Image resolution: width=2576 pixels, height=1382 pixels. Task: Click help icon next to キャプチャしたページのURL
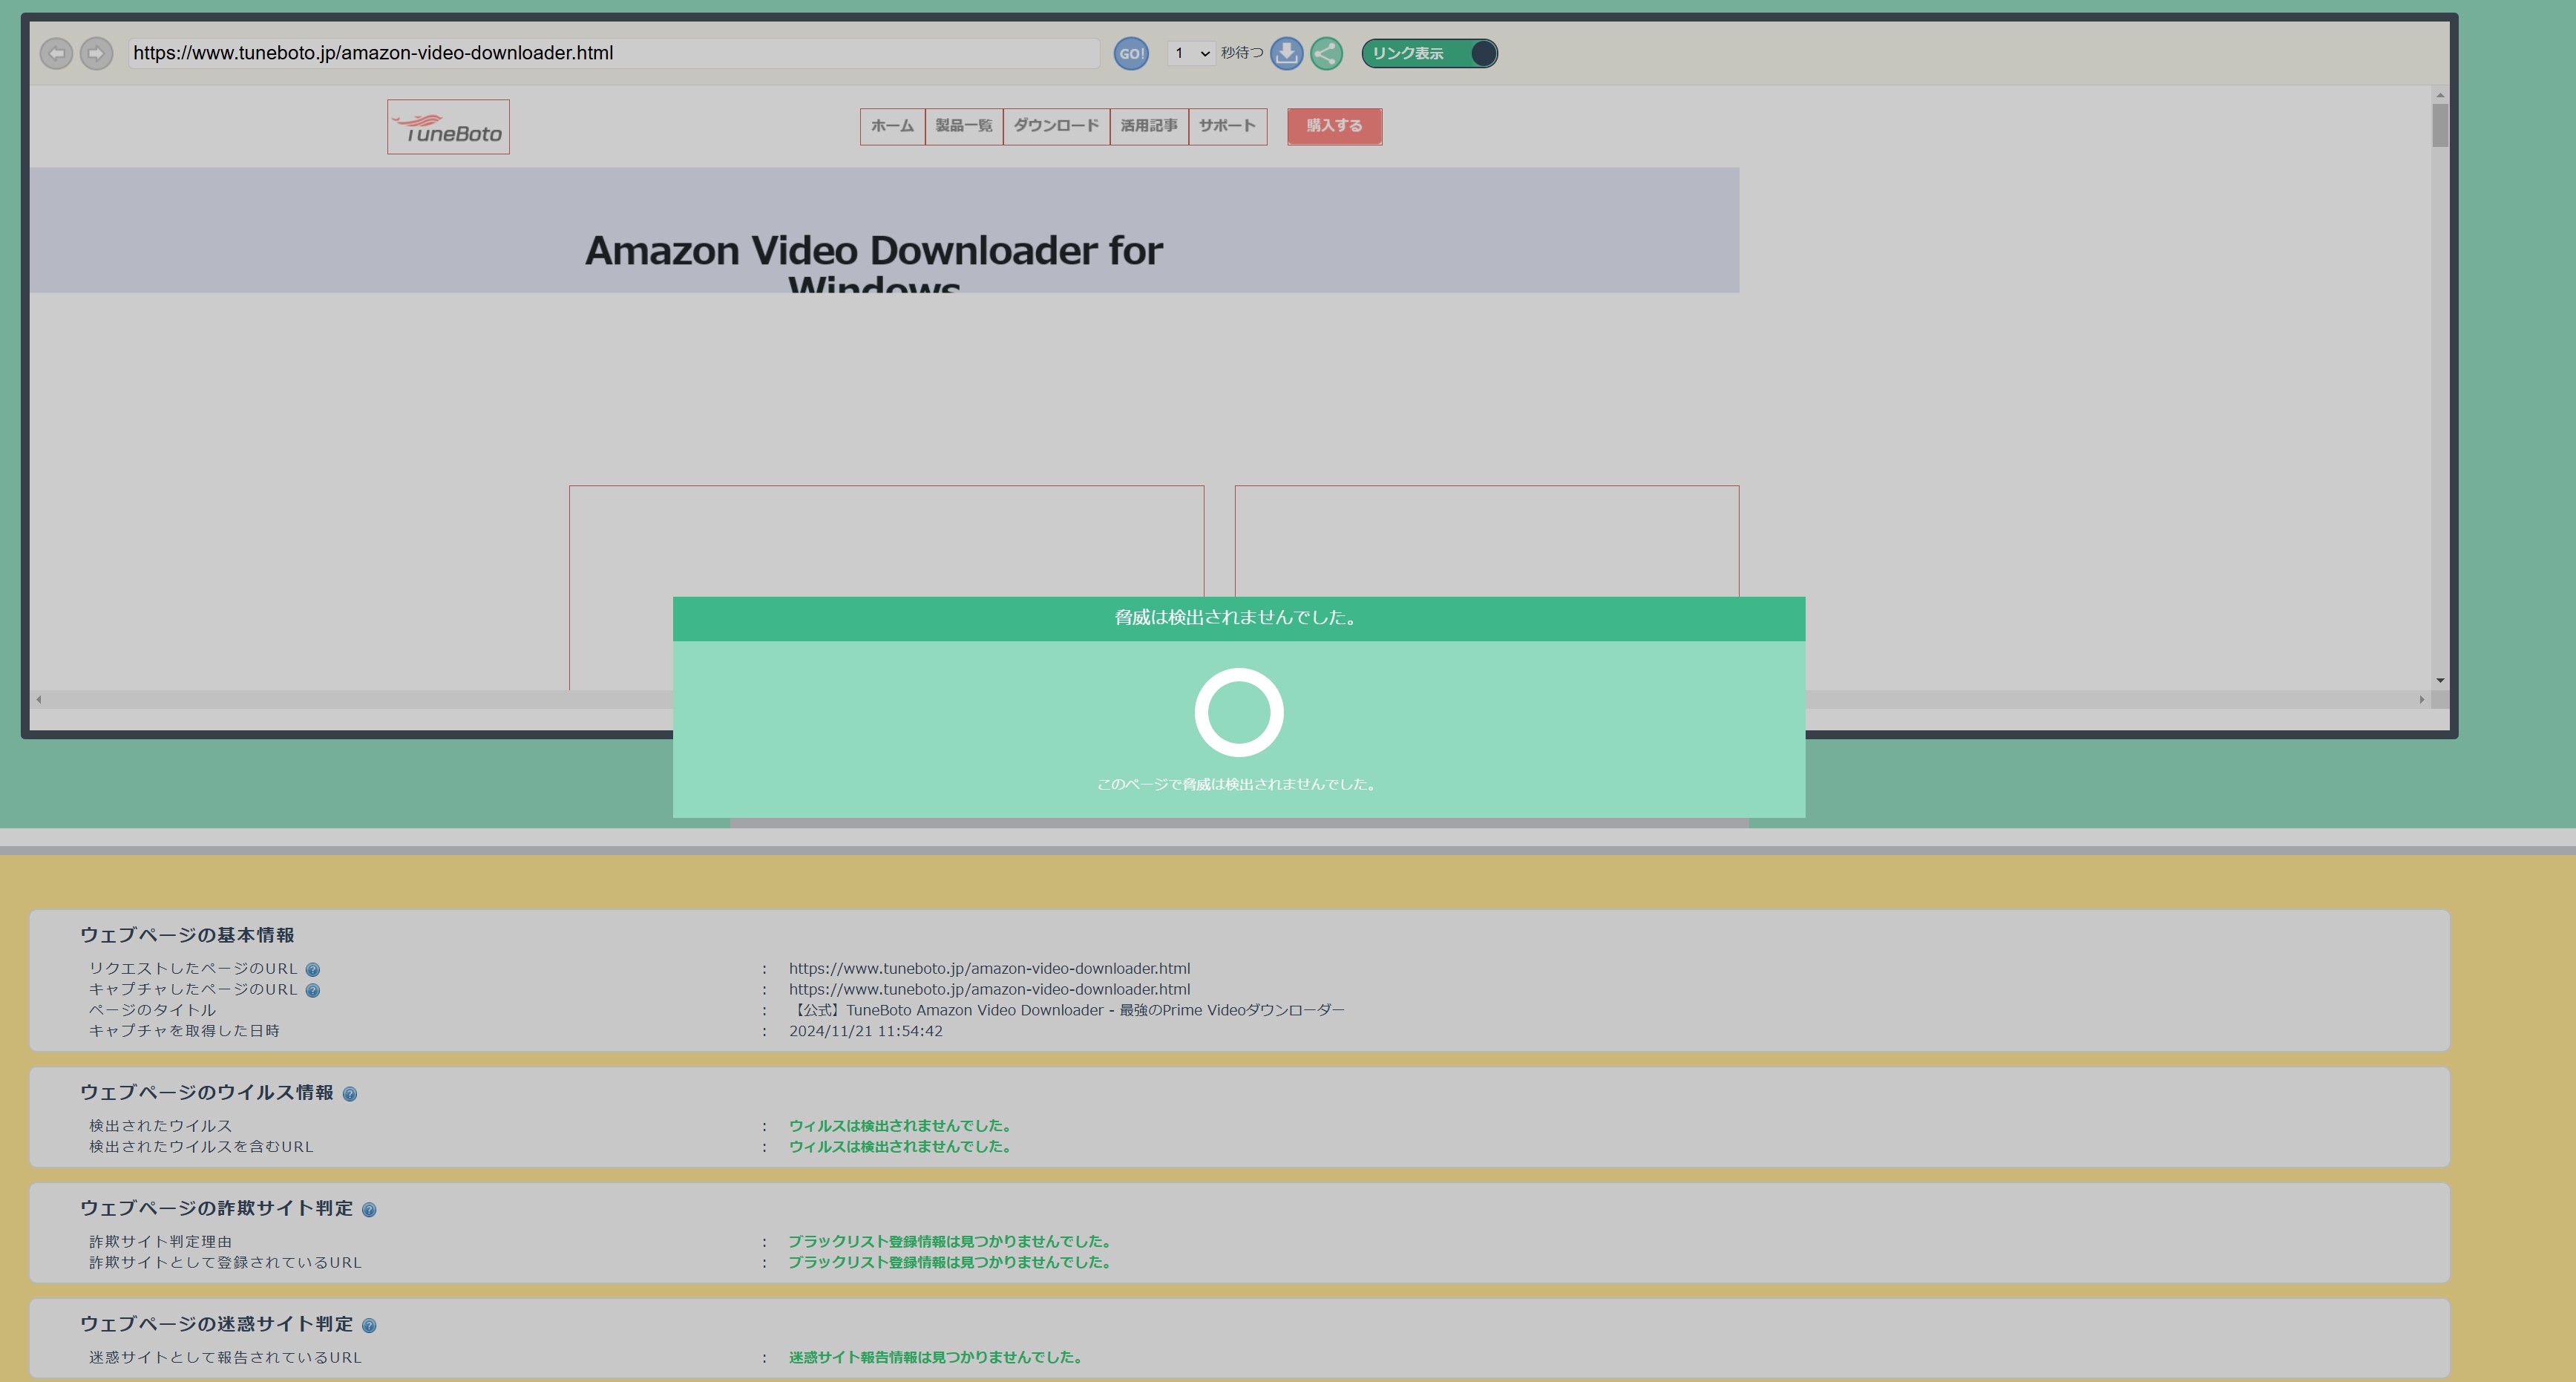pos(312,990)
